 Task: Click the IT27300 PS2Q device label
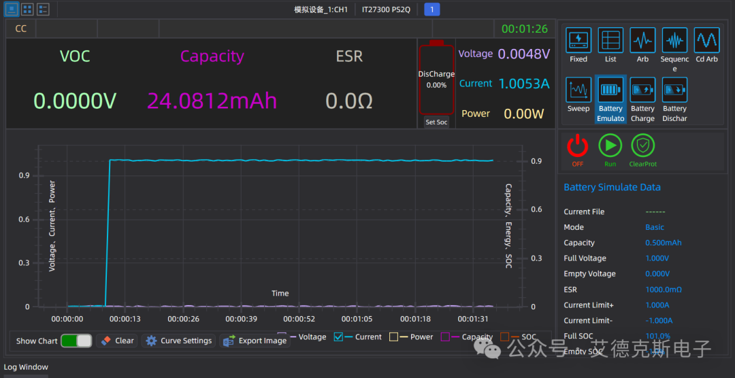386,10
